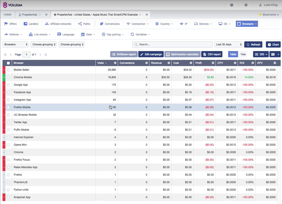The width and height of the screenshot is (282, 204).
Task: Open settings gear in top bar
Action: tap(246, 5)
